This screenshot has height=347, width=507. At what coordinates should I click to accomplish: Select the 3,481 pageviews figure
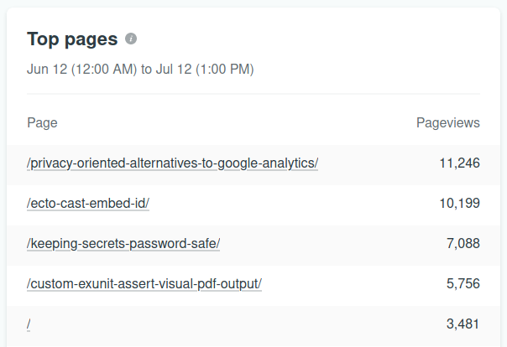(463, 324)
